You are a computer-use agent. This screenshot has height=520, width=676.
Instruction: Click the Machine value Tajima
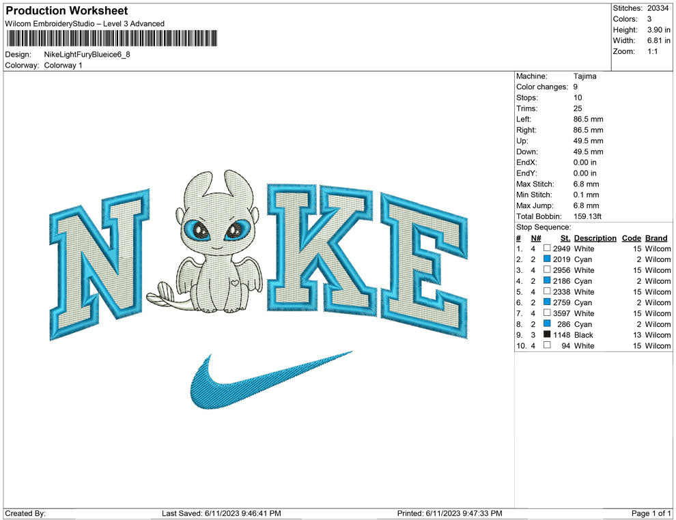(x=585, y=76)
